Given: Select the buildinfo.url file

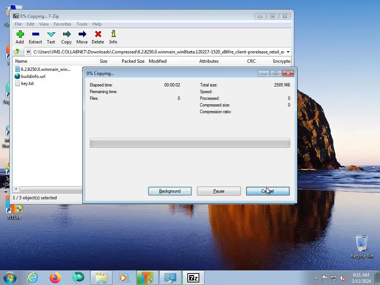Looking at the screenshot, I should 30,76.
